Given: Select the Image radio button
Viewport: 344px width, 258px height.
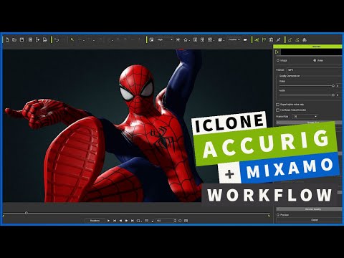Looking at the screenshot, I should [x=278, y=60].
